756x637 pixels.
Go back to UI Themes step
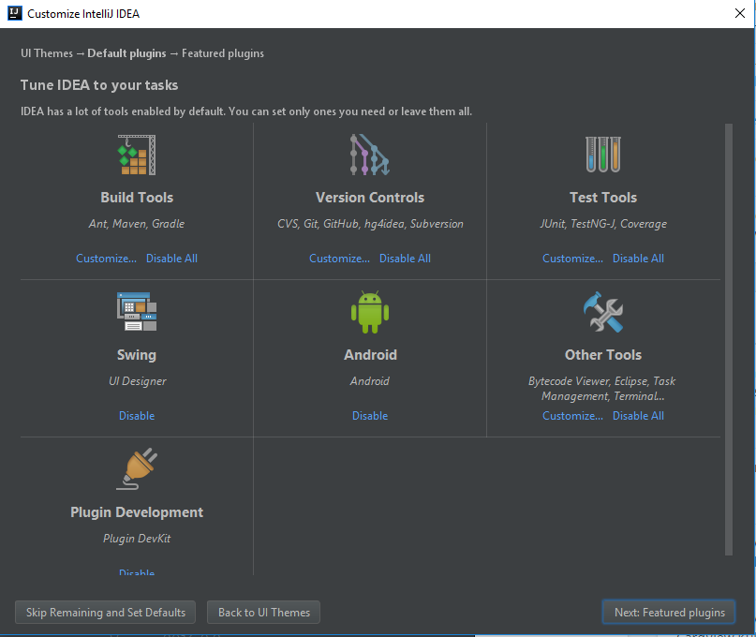264,613
